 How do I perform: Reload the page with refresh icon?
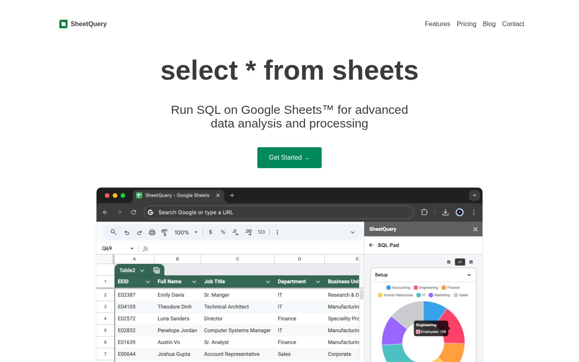(133, 212)
